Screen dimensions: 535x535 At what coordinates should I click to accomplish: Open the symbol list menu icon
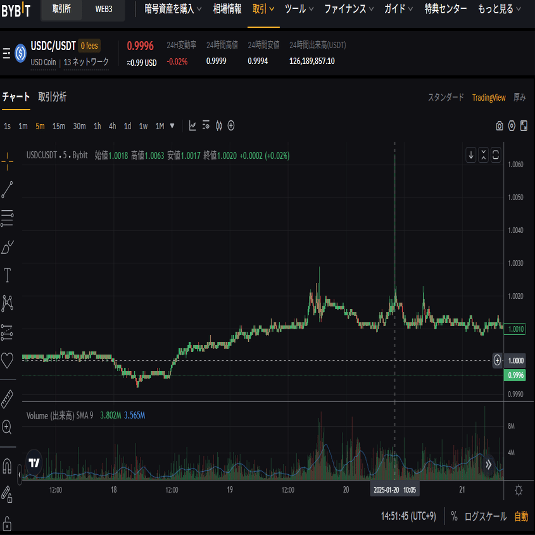(6, 53)
